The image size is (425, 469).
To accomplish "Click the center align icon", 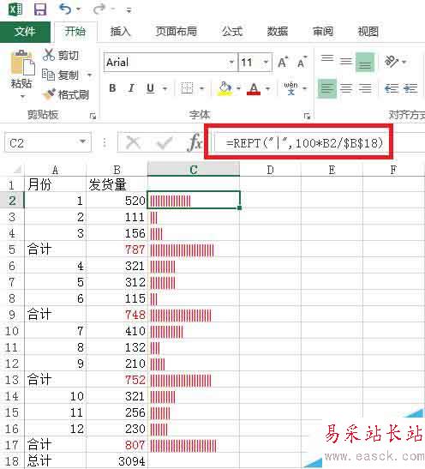I will point(346,88).
